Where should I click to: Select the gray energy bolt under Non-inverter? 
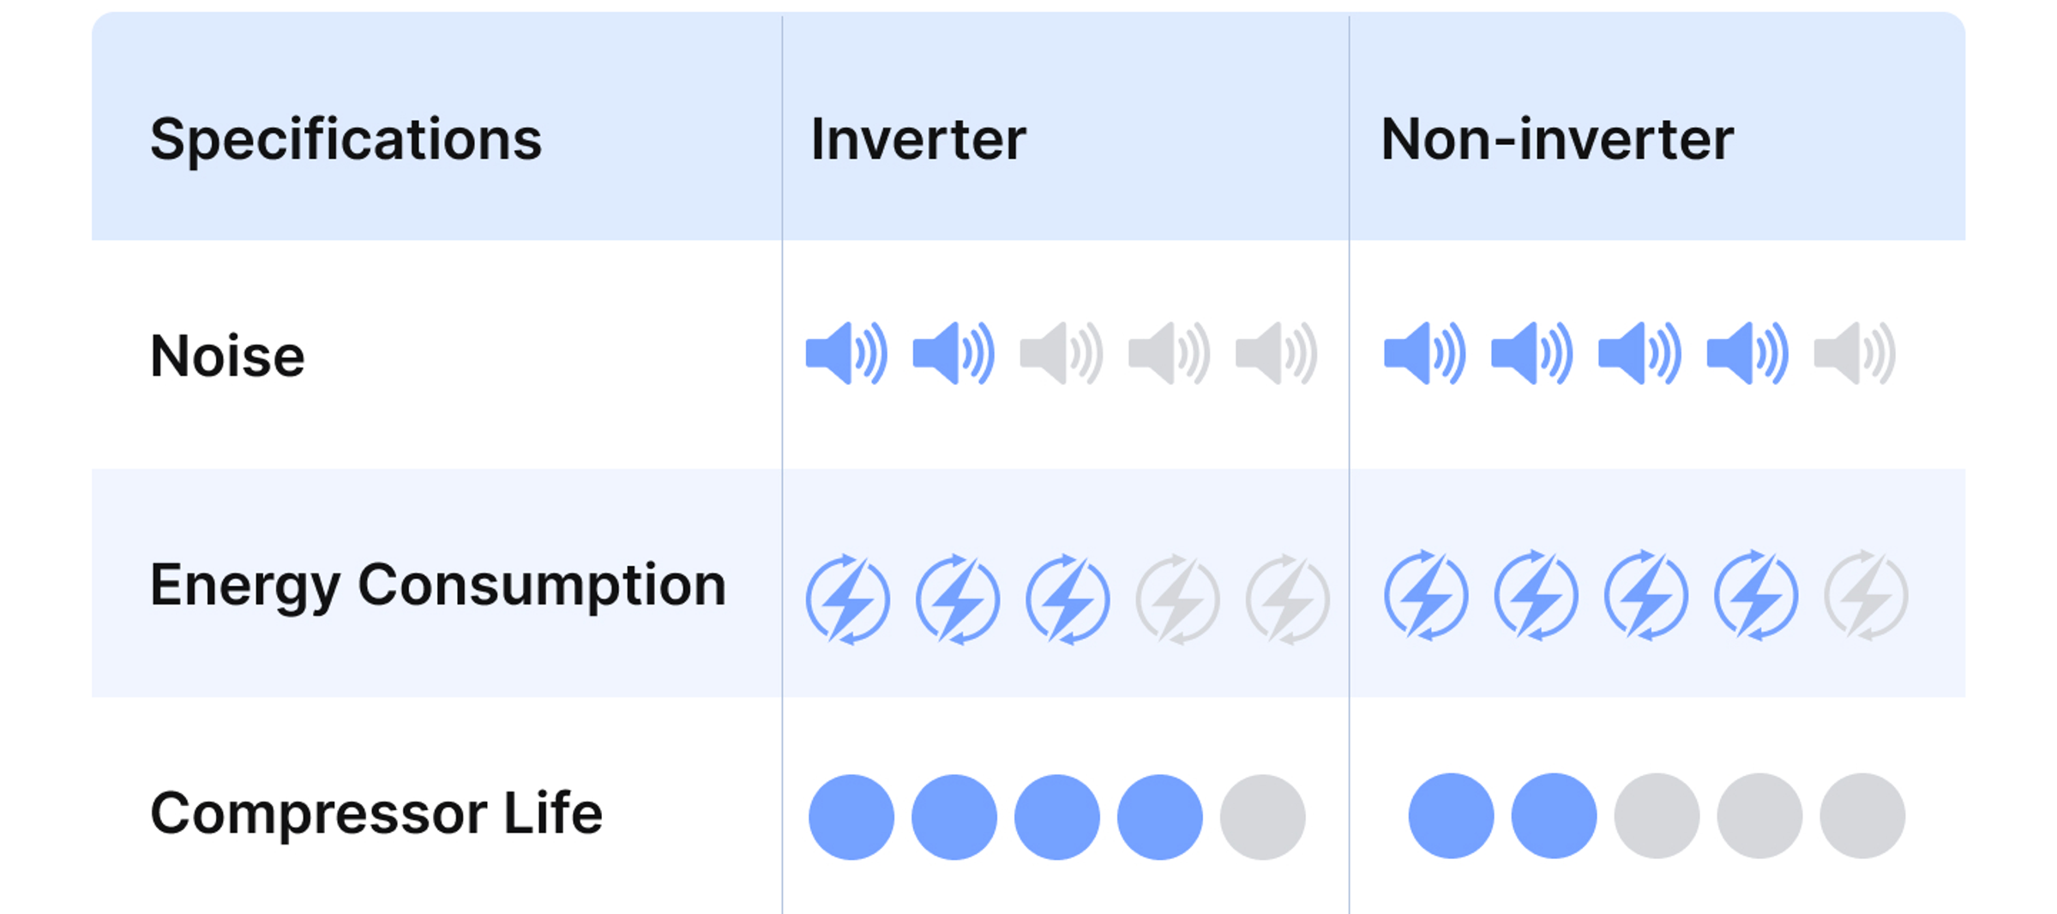(1866, 595)
